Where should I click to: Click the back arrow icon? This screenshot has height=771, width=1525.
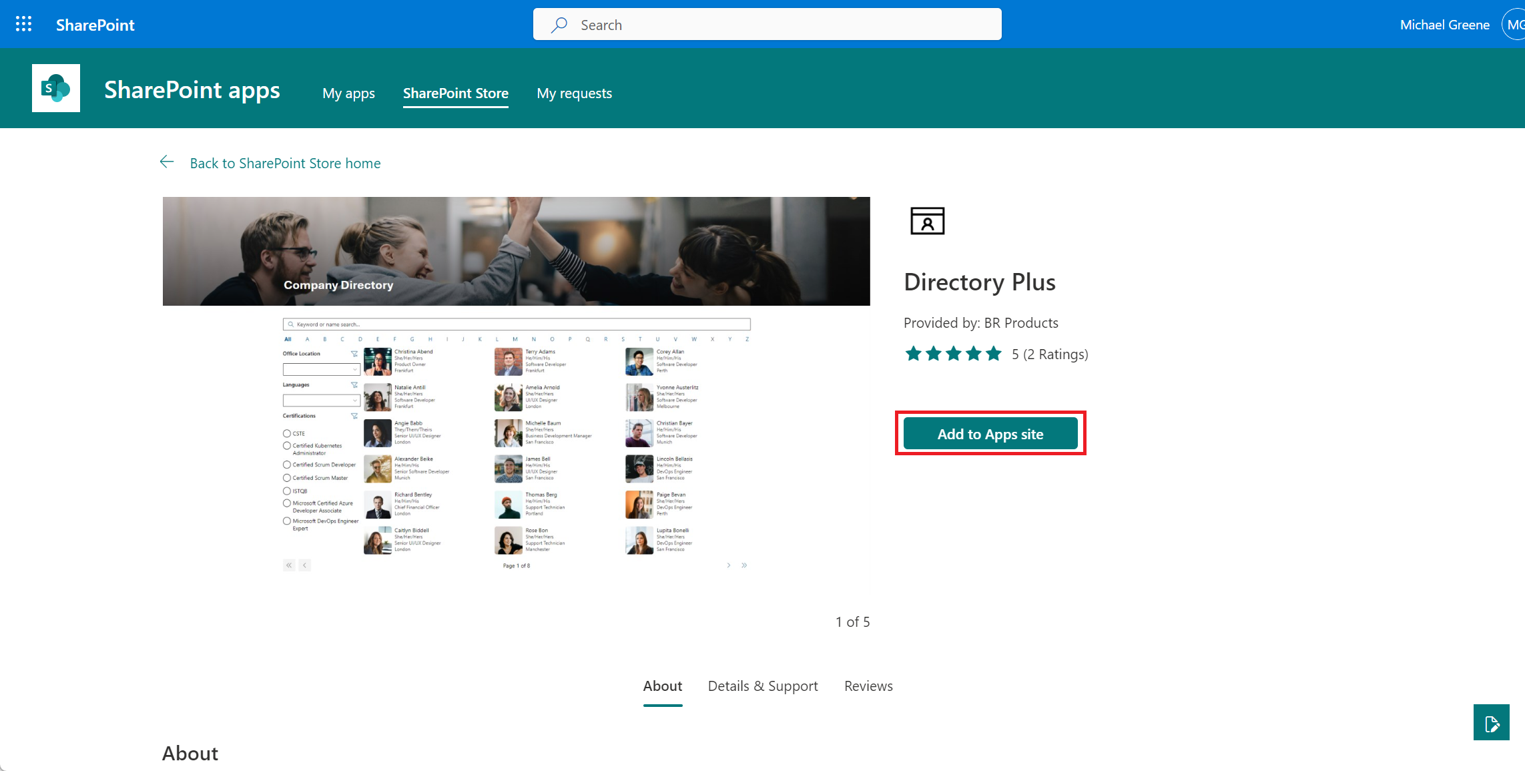tap(167, 162)
